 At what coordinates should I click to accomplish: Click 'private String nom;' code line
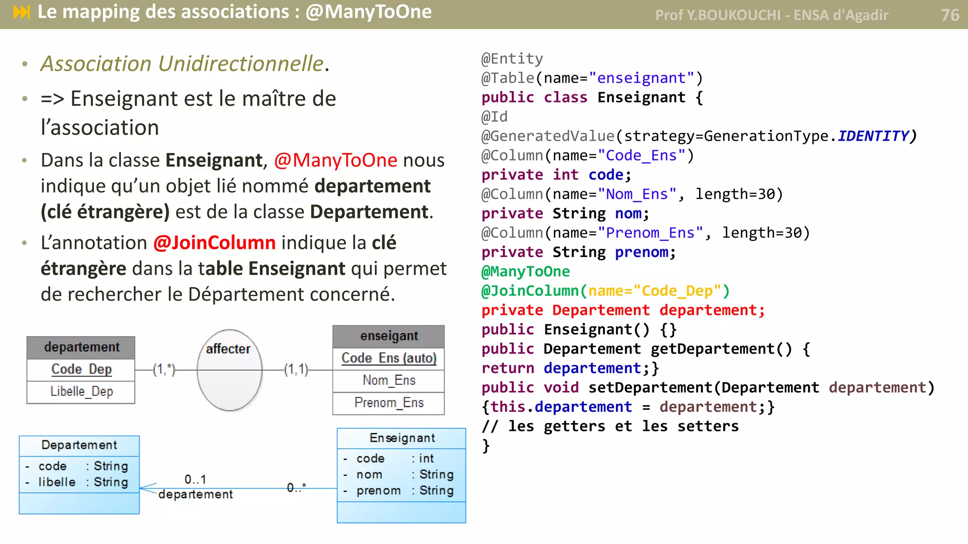pyautogui.click(x=565, y=214)
